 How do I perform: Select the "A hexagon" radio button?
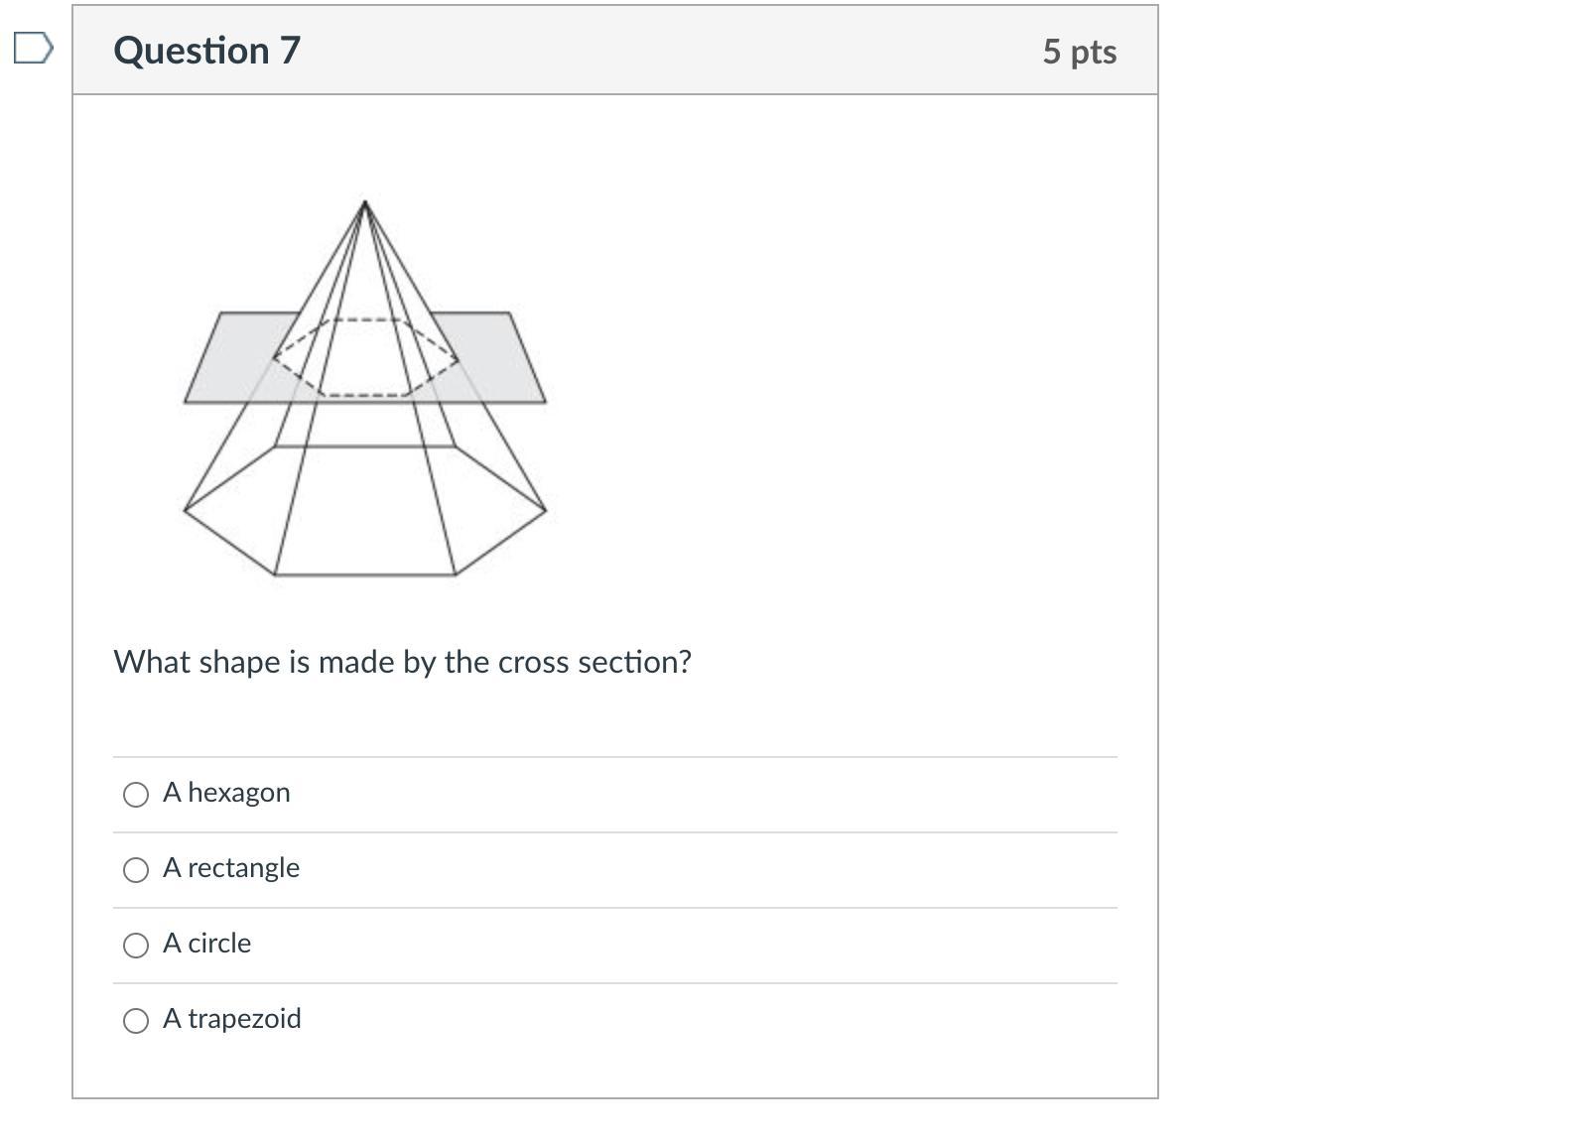[136, 794]
